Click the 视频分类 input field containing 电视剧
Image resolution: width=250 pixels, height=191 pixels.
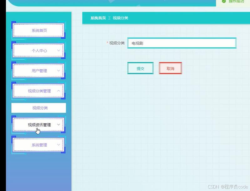click(182, 43)
